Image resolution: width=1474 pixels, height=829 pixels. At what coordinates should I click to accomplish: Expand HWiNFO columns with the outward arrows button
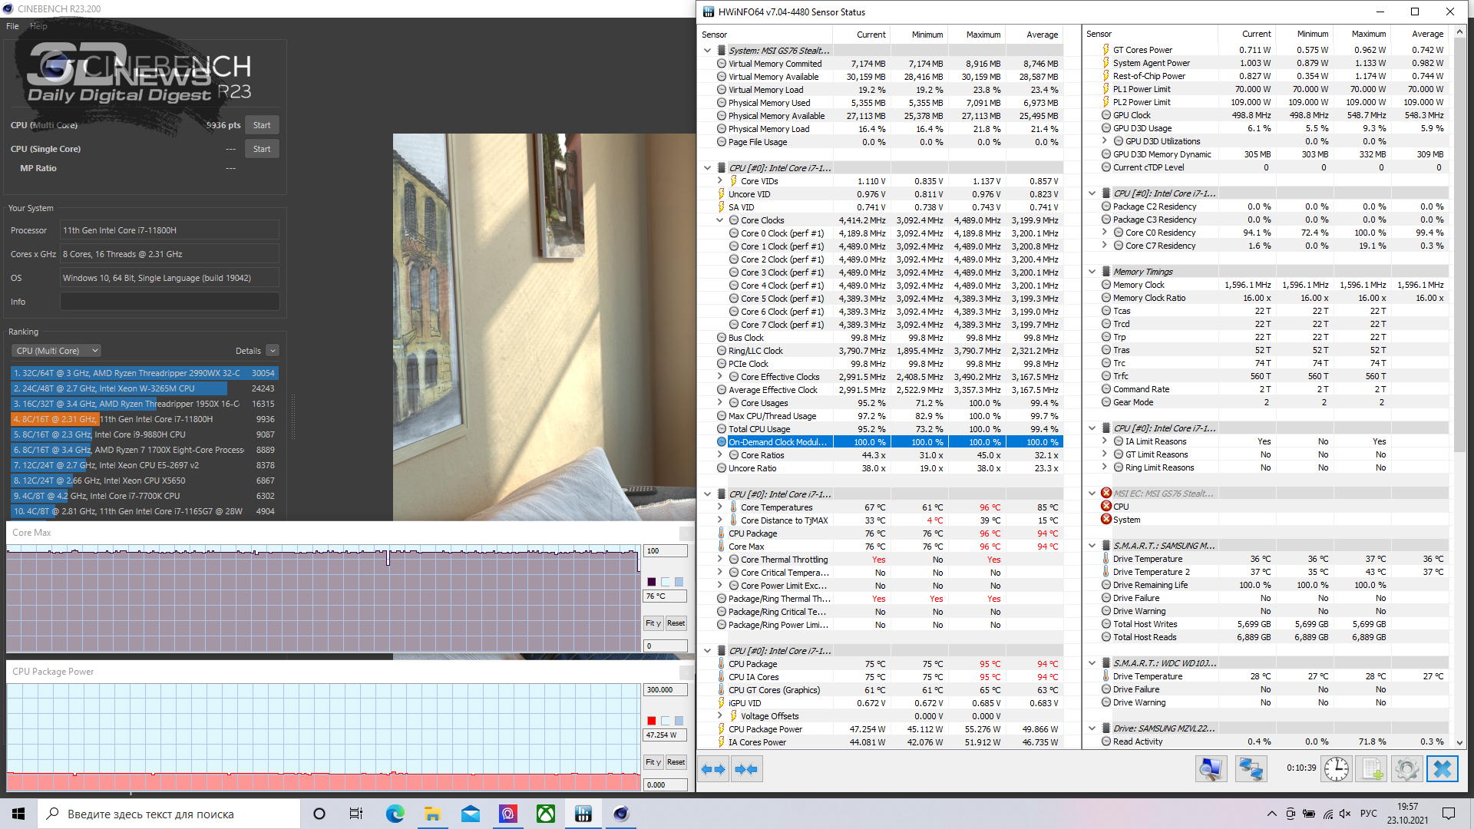714,769
